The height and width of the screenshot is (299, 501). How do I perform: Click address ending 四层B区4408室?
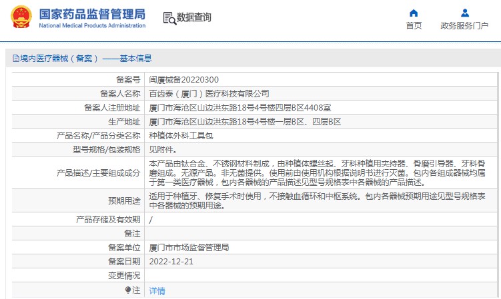[240, 108]
